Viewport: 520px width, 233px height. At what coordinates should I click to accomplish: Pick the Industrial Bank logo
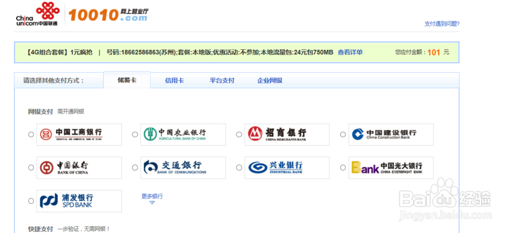(287, 168)
